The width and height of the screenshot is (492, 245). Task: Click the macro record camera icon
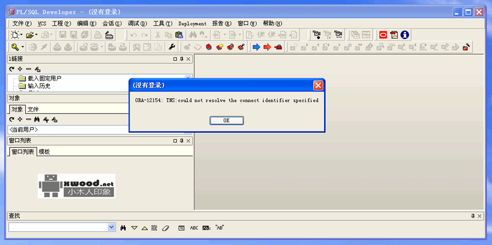click(317, 35)
